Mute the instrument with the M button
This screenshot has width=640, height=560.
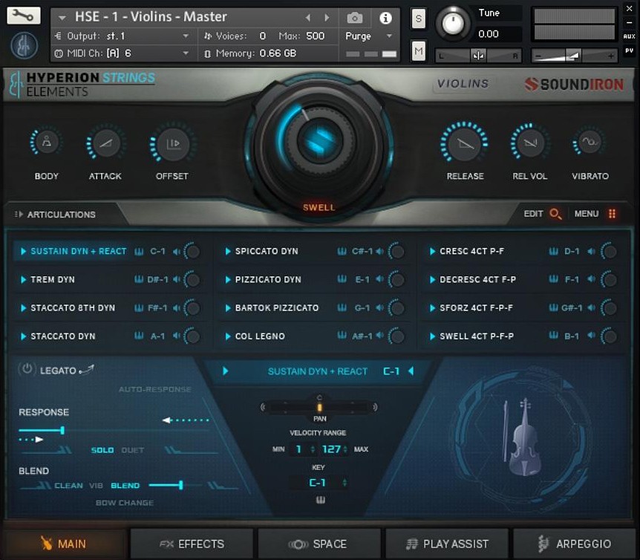(418, 51)
